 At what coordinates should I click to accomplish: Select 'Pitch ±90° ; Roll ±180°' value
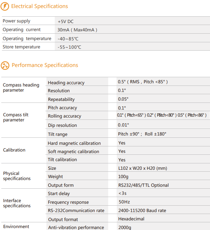click(142, 134)
